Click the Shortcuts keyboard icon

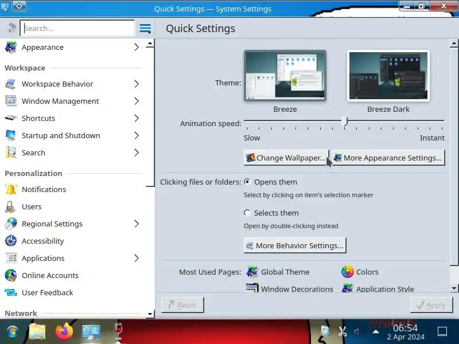[11, 118]
